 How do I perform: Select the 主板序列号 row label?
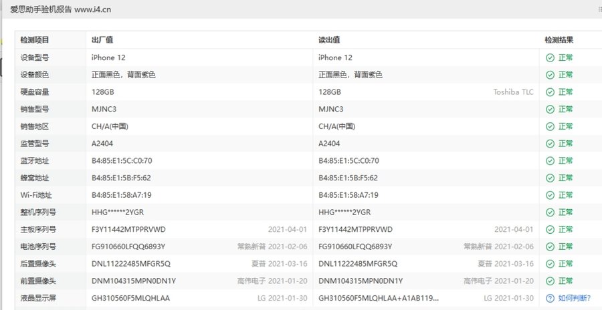(x=38, y=229)
